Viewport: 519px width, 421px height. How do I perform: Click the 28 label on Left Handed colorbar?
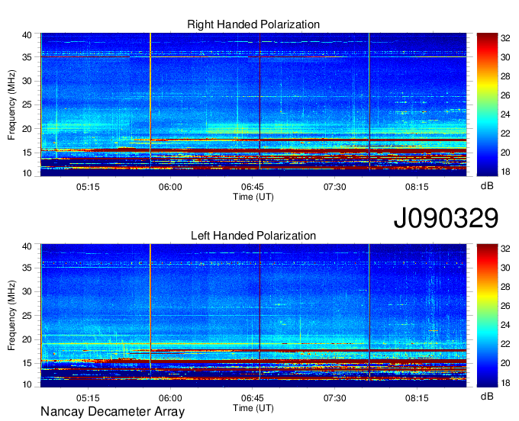(x=505, y=287)
